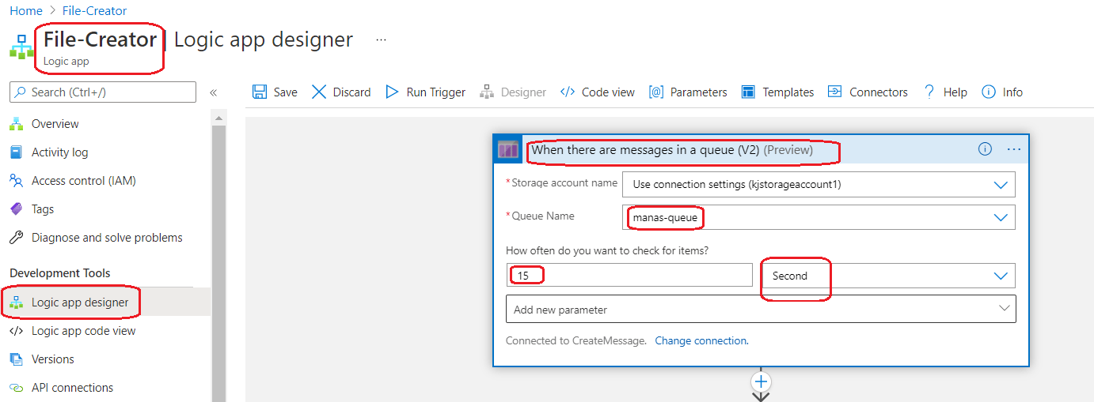Click the interval field containing 15
This screenshot has width=1094, height=402.
tap(629, 276)
